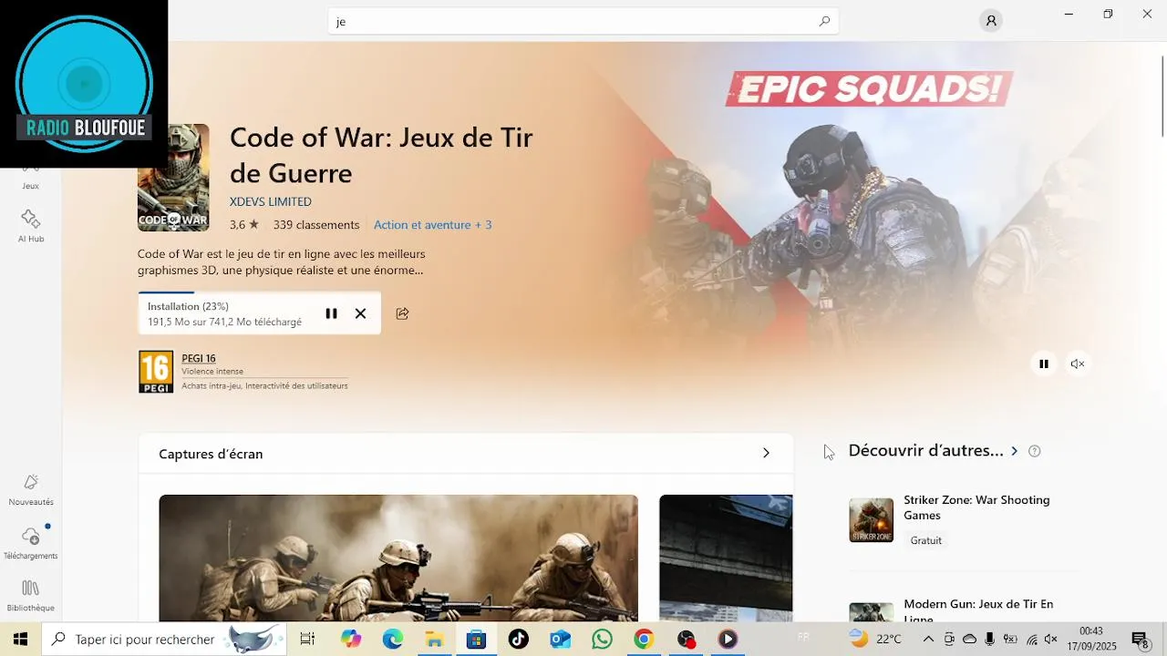This screenshot has height=656, width=1167.
Task: Click the Code of War app icon
Action: pyautogui.click(x=173, y=178)
